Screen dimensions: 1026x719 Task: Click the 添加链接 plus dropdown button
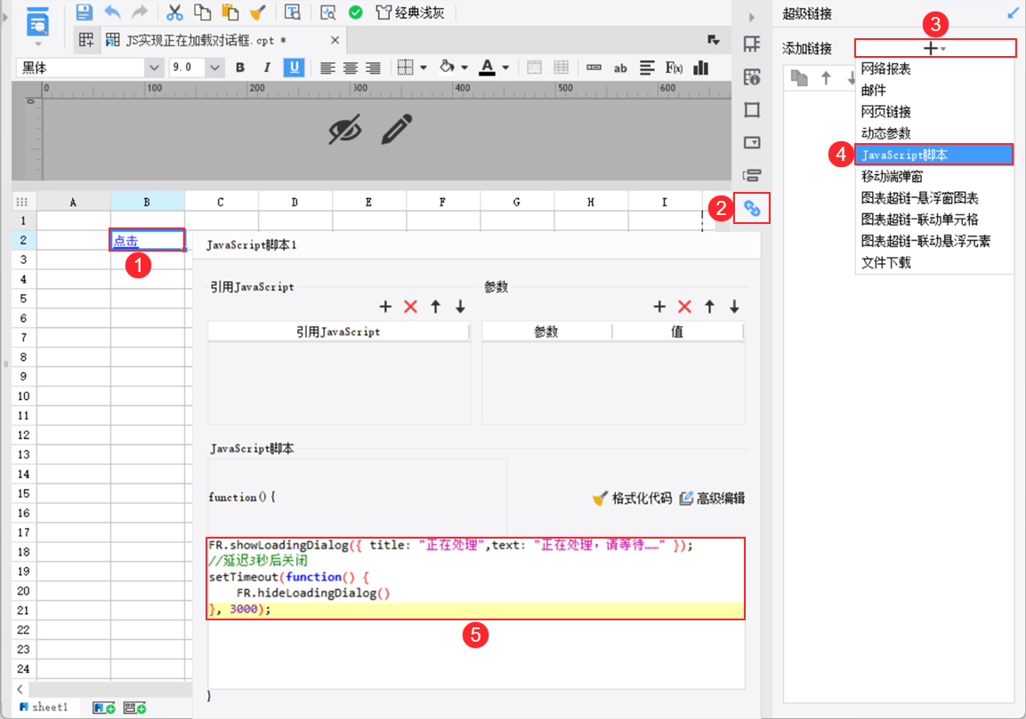tap(935, 48)
